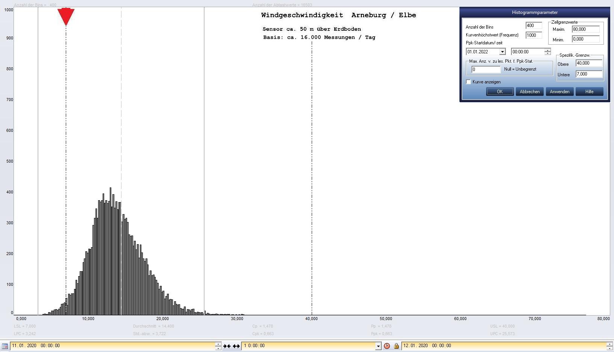This screenshot has width=614, height=352.
Task: Click the compress time range arrows icon
Action: click(x=227, y=346)
